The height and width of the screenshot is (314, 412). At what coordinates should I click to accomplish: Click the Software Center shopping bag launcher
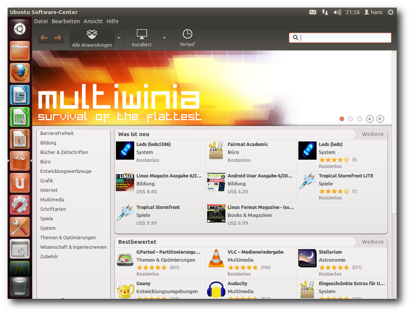(20, 161)
